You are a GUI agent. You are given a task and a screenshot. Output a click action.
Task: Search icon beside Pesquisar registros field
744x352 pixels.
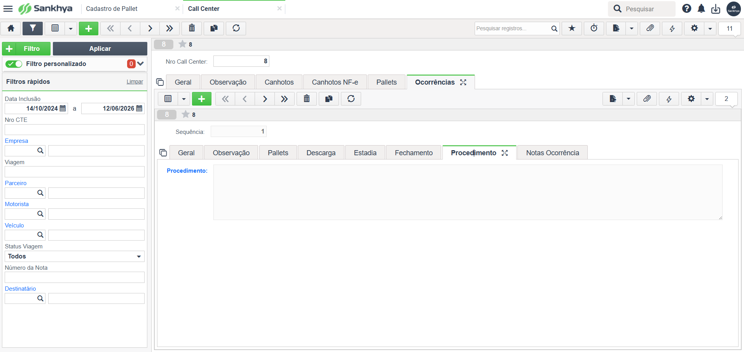554,28
